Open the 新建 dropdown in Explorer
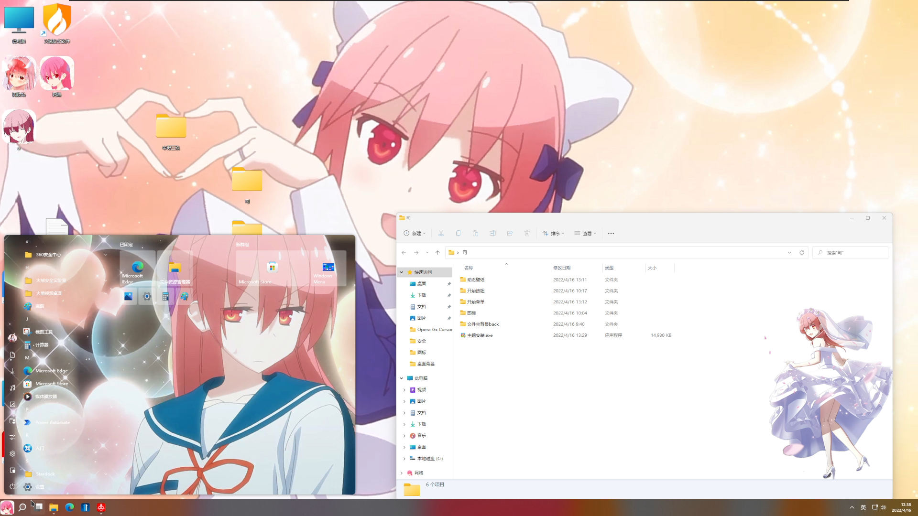This screenshot has width=918, height=516. coord(415,234)
